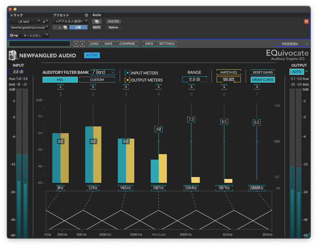Click band 4 gain slider handle 4.0
This screenshot has height=247, width=318.
click(159, 129)
